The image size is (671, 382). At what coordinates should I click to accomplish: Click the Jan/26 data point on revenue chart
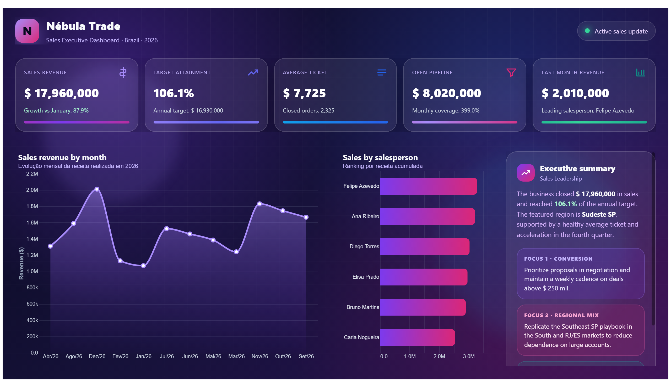143,266
